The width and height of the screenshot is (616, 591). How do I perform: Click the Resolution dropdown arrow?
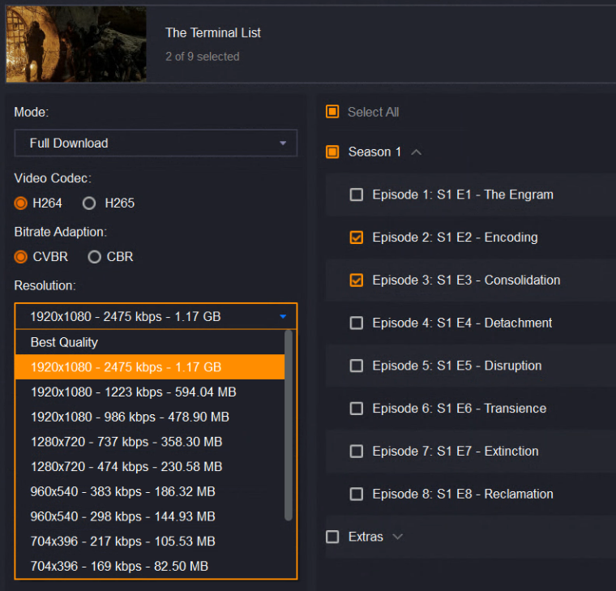[x=282, y=316]
